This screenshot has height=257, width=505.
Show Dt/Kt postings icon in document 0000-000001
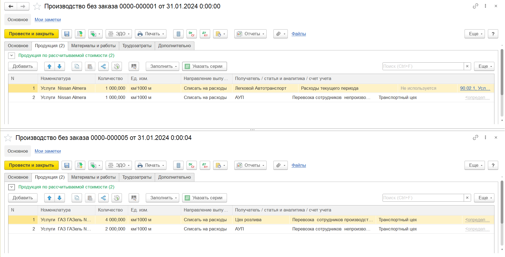pos(205,34)
